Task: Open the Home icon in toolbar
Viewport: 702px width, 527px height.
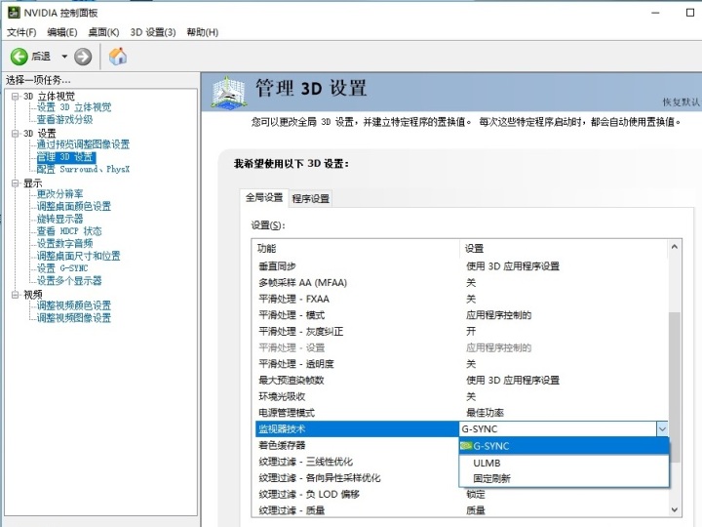Action: pyautogui.click(x=118, y=56)
